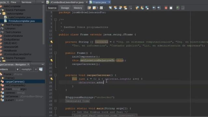Image resolution: width=208 pixels, height=117 pixels.
Task: Toggle Bookmark on the current line
Action: (x=147, y=8)
